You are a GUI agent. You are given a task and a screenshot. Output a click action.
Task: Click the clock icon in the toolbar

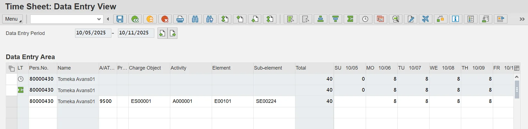pos(365,19)
